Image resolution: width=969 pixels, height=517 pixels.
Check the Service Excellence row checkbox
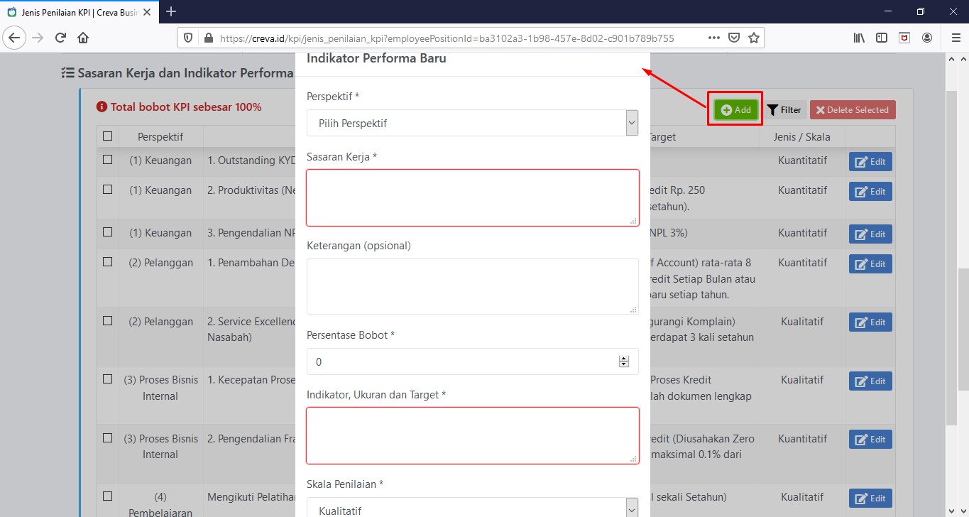click(107, 320)
